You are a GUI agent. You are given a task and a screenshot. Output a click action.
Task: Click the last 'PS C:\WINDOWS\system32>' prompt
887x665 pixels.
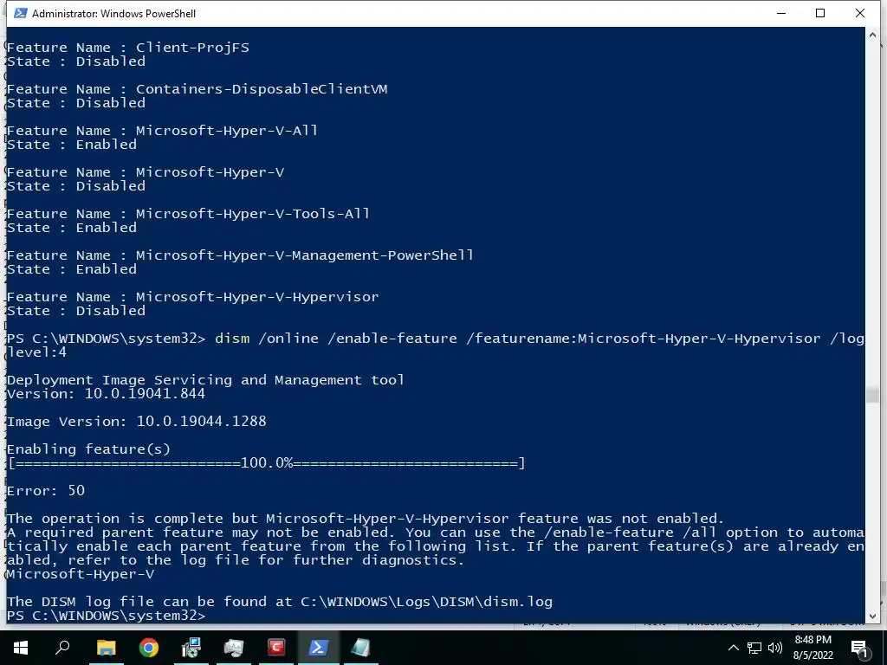point(107,616)
